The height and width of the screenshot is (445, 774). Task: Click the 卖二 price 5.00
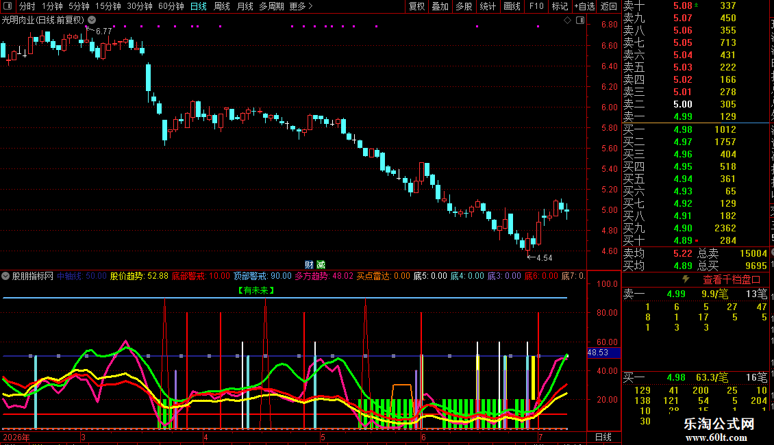[683, 104]
